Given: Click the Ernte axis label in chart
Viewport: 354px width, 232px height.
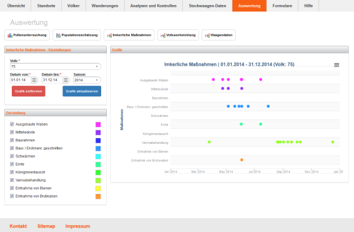Looking at the screenshot, I should point(164,124).
